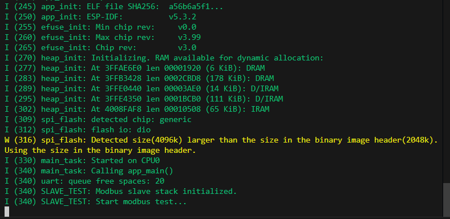Click the terminal scrollbar thumb
Image resolution: width=450 pixels, height=219 pixels.
[x=447, y=200]
